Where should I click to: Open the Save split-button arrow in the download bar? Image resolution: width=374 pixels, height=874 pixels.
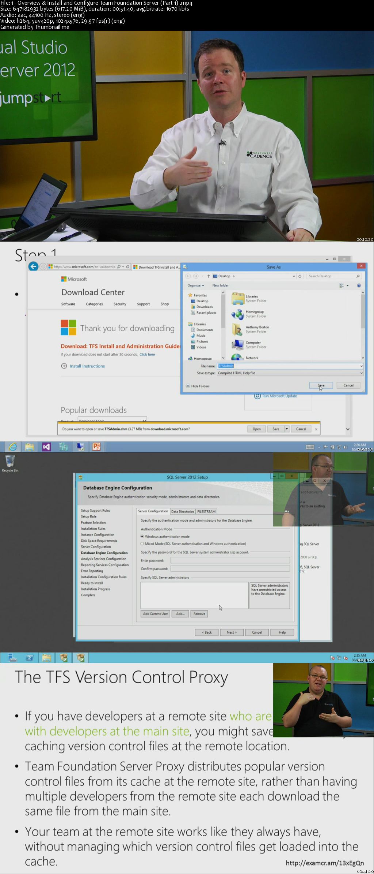(x=287, y=429)
